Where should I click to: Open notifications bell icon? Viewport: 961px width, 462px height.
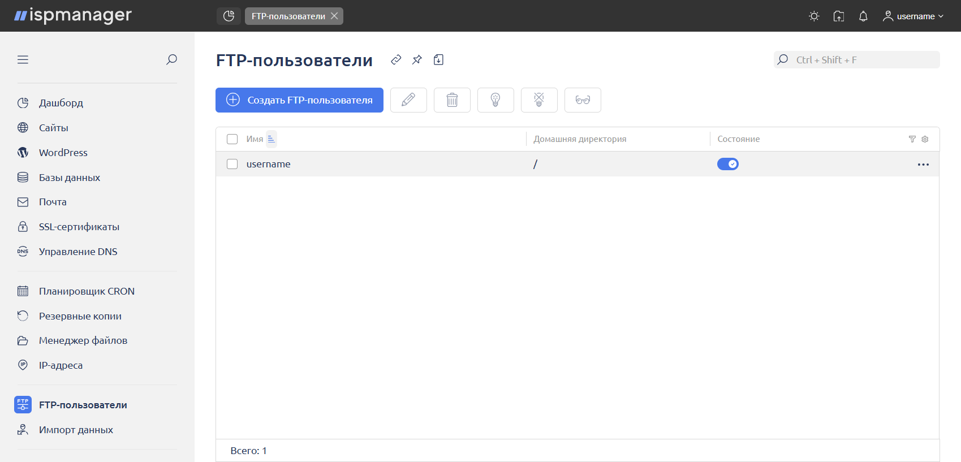tap(863, 16)
